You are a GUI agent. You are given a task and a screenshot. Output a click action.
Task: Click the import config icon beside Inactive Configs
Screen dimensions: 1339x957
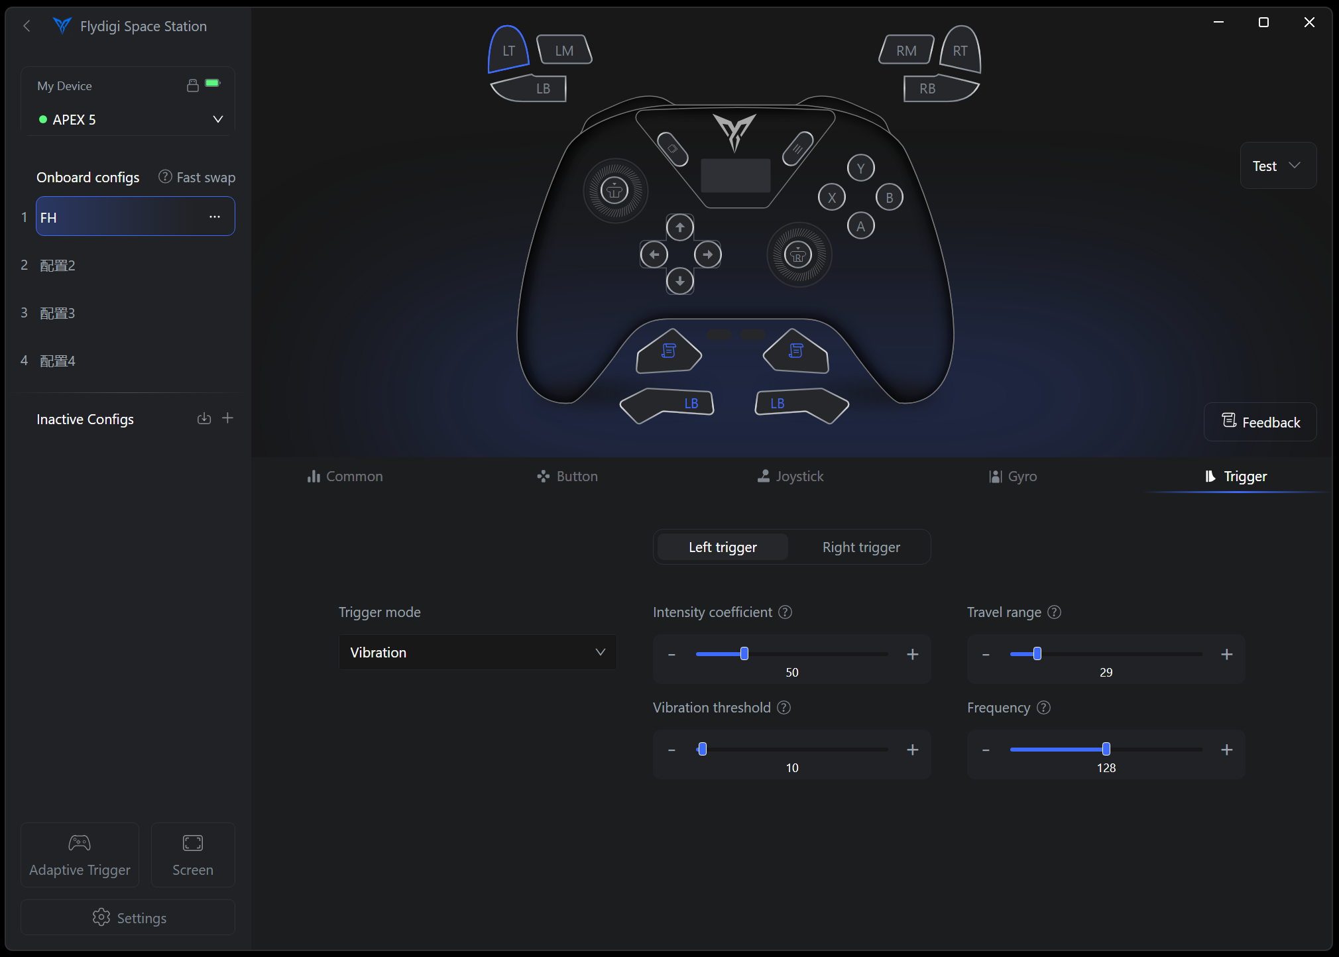pos(204,418)
